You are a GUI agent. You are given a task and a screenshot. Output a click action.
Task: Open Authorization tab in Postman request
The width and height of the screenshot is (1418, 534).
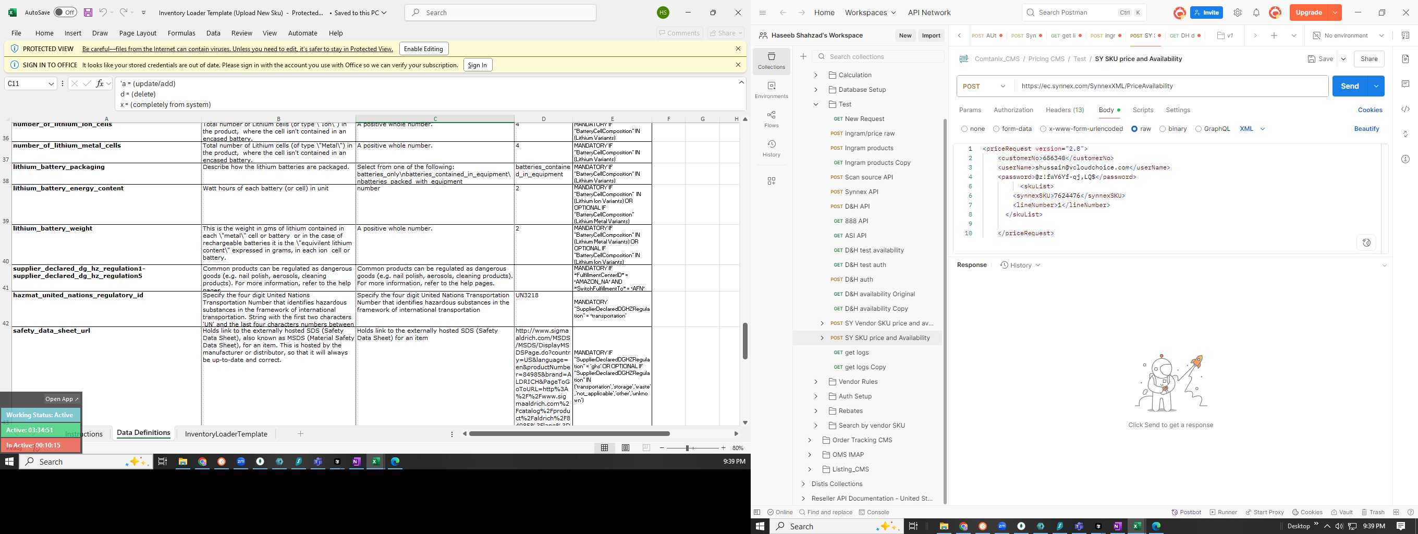click(1013, 110)
